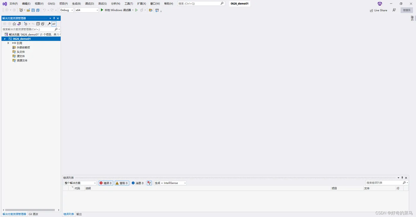Toggle Preview Selected Items icon
The image size is (416, 217).
54,24
